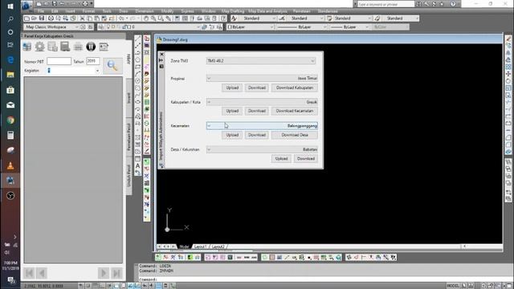
Task: Open the palette properties icon below the pin
Action: 161,67
